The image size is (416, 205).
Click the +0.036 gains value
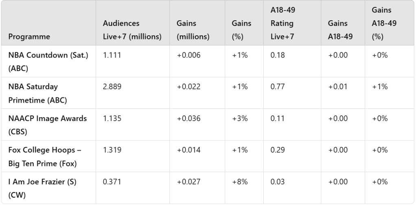coord(188,118)
